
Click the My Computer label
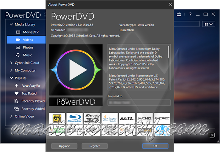[25, 70]
